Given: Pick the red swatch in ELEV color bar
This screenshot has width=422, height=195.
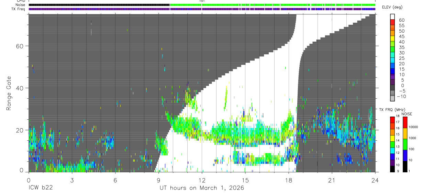Looking at the screenshot, I should pos(393,23).
